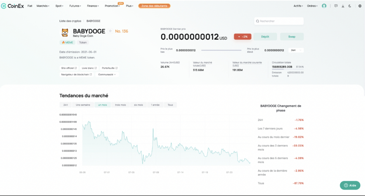Click the MEME tag
The height and width of the screenshot is (196, 365).
coord(67,42)
